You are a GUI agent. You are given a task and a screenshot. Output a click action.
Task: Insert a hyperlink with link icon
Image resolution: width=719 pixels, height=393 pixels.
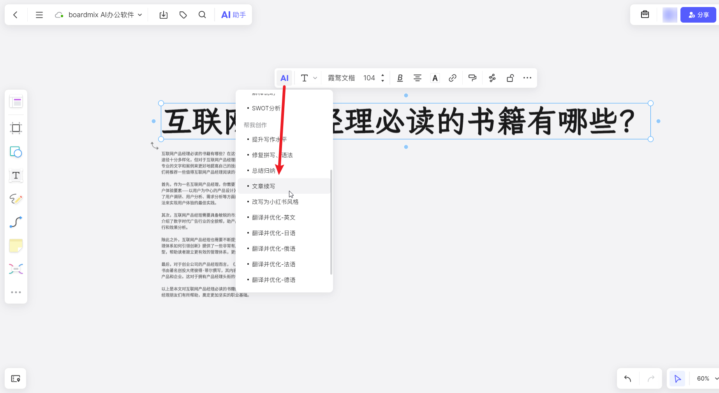point(452,78)
